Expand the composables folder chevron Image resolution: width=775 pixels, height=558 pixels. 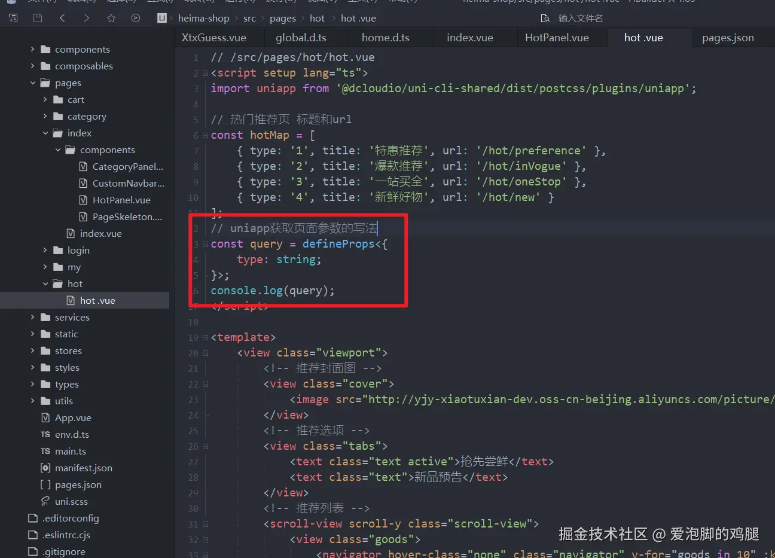tap(33, 66)
